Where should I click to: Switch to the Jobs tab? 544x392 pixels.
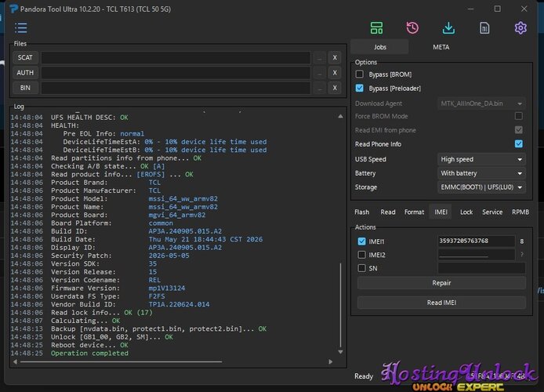[x=380, y=47]
